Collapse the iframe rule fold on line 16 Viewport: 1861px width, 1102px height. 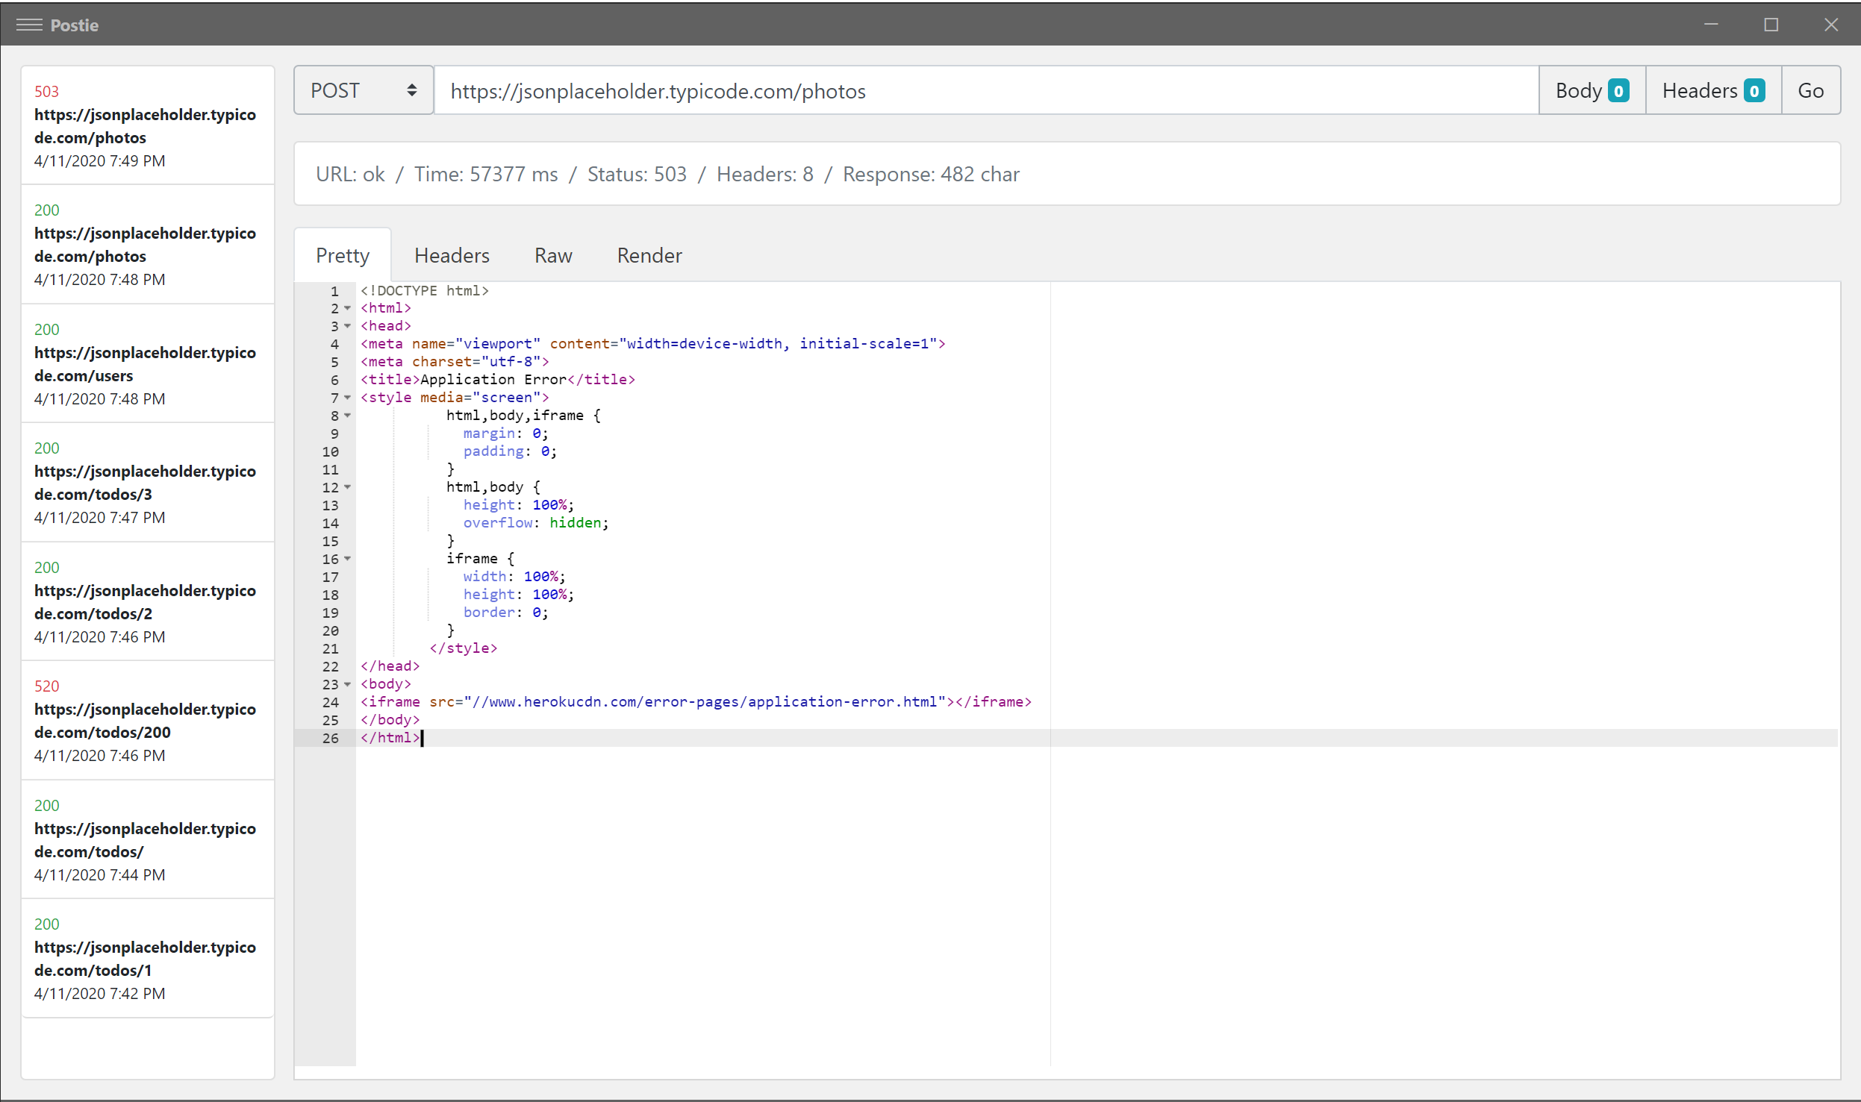tap(348, 559)
